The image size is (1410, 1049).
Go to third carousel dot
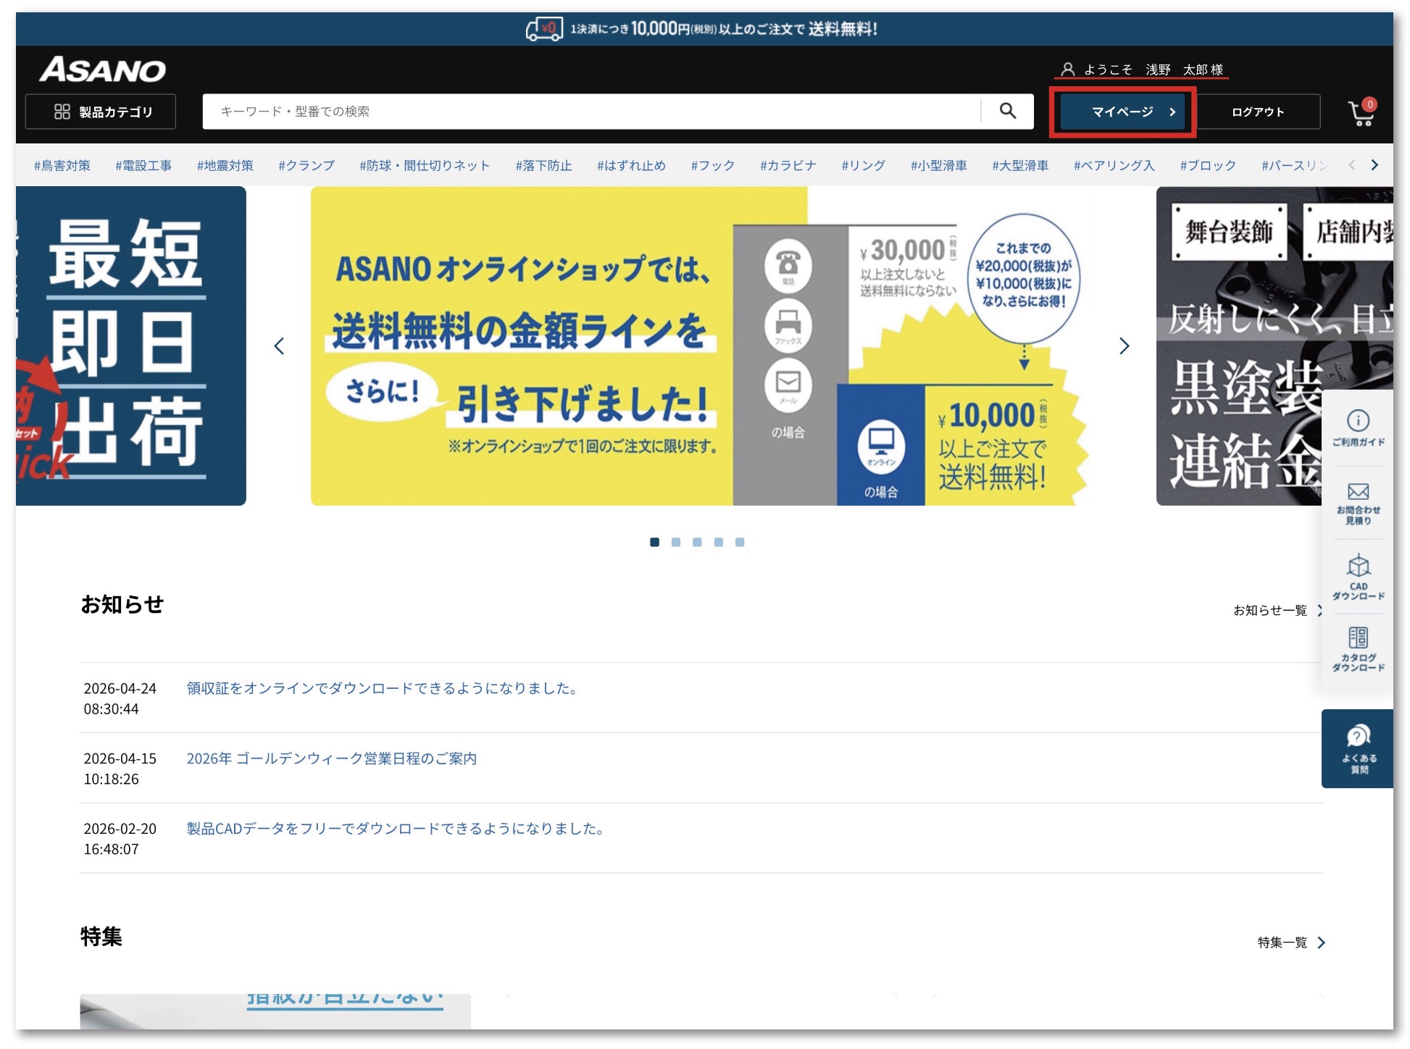coord(697,542)
